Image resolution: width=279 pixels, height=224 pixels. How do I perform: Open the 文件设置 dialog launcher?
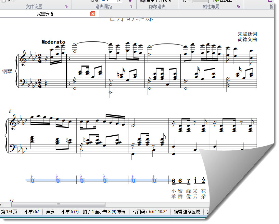click(x=66, y=7)
